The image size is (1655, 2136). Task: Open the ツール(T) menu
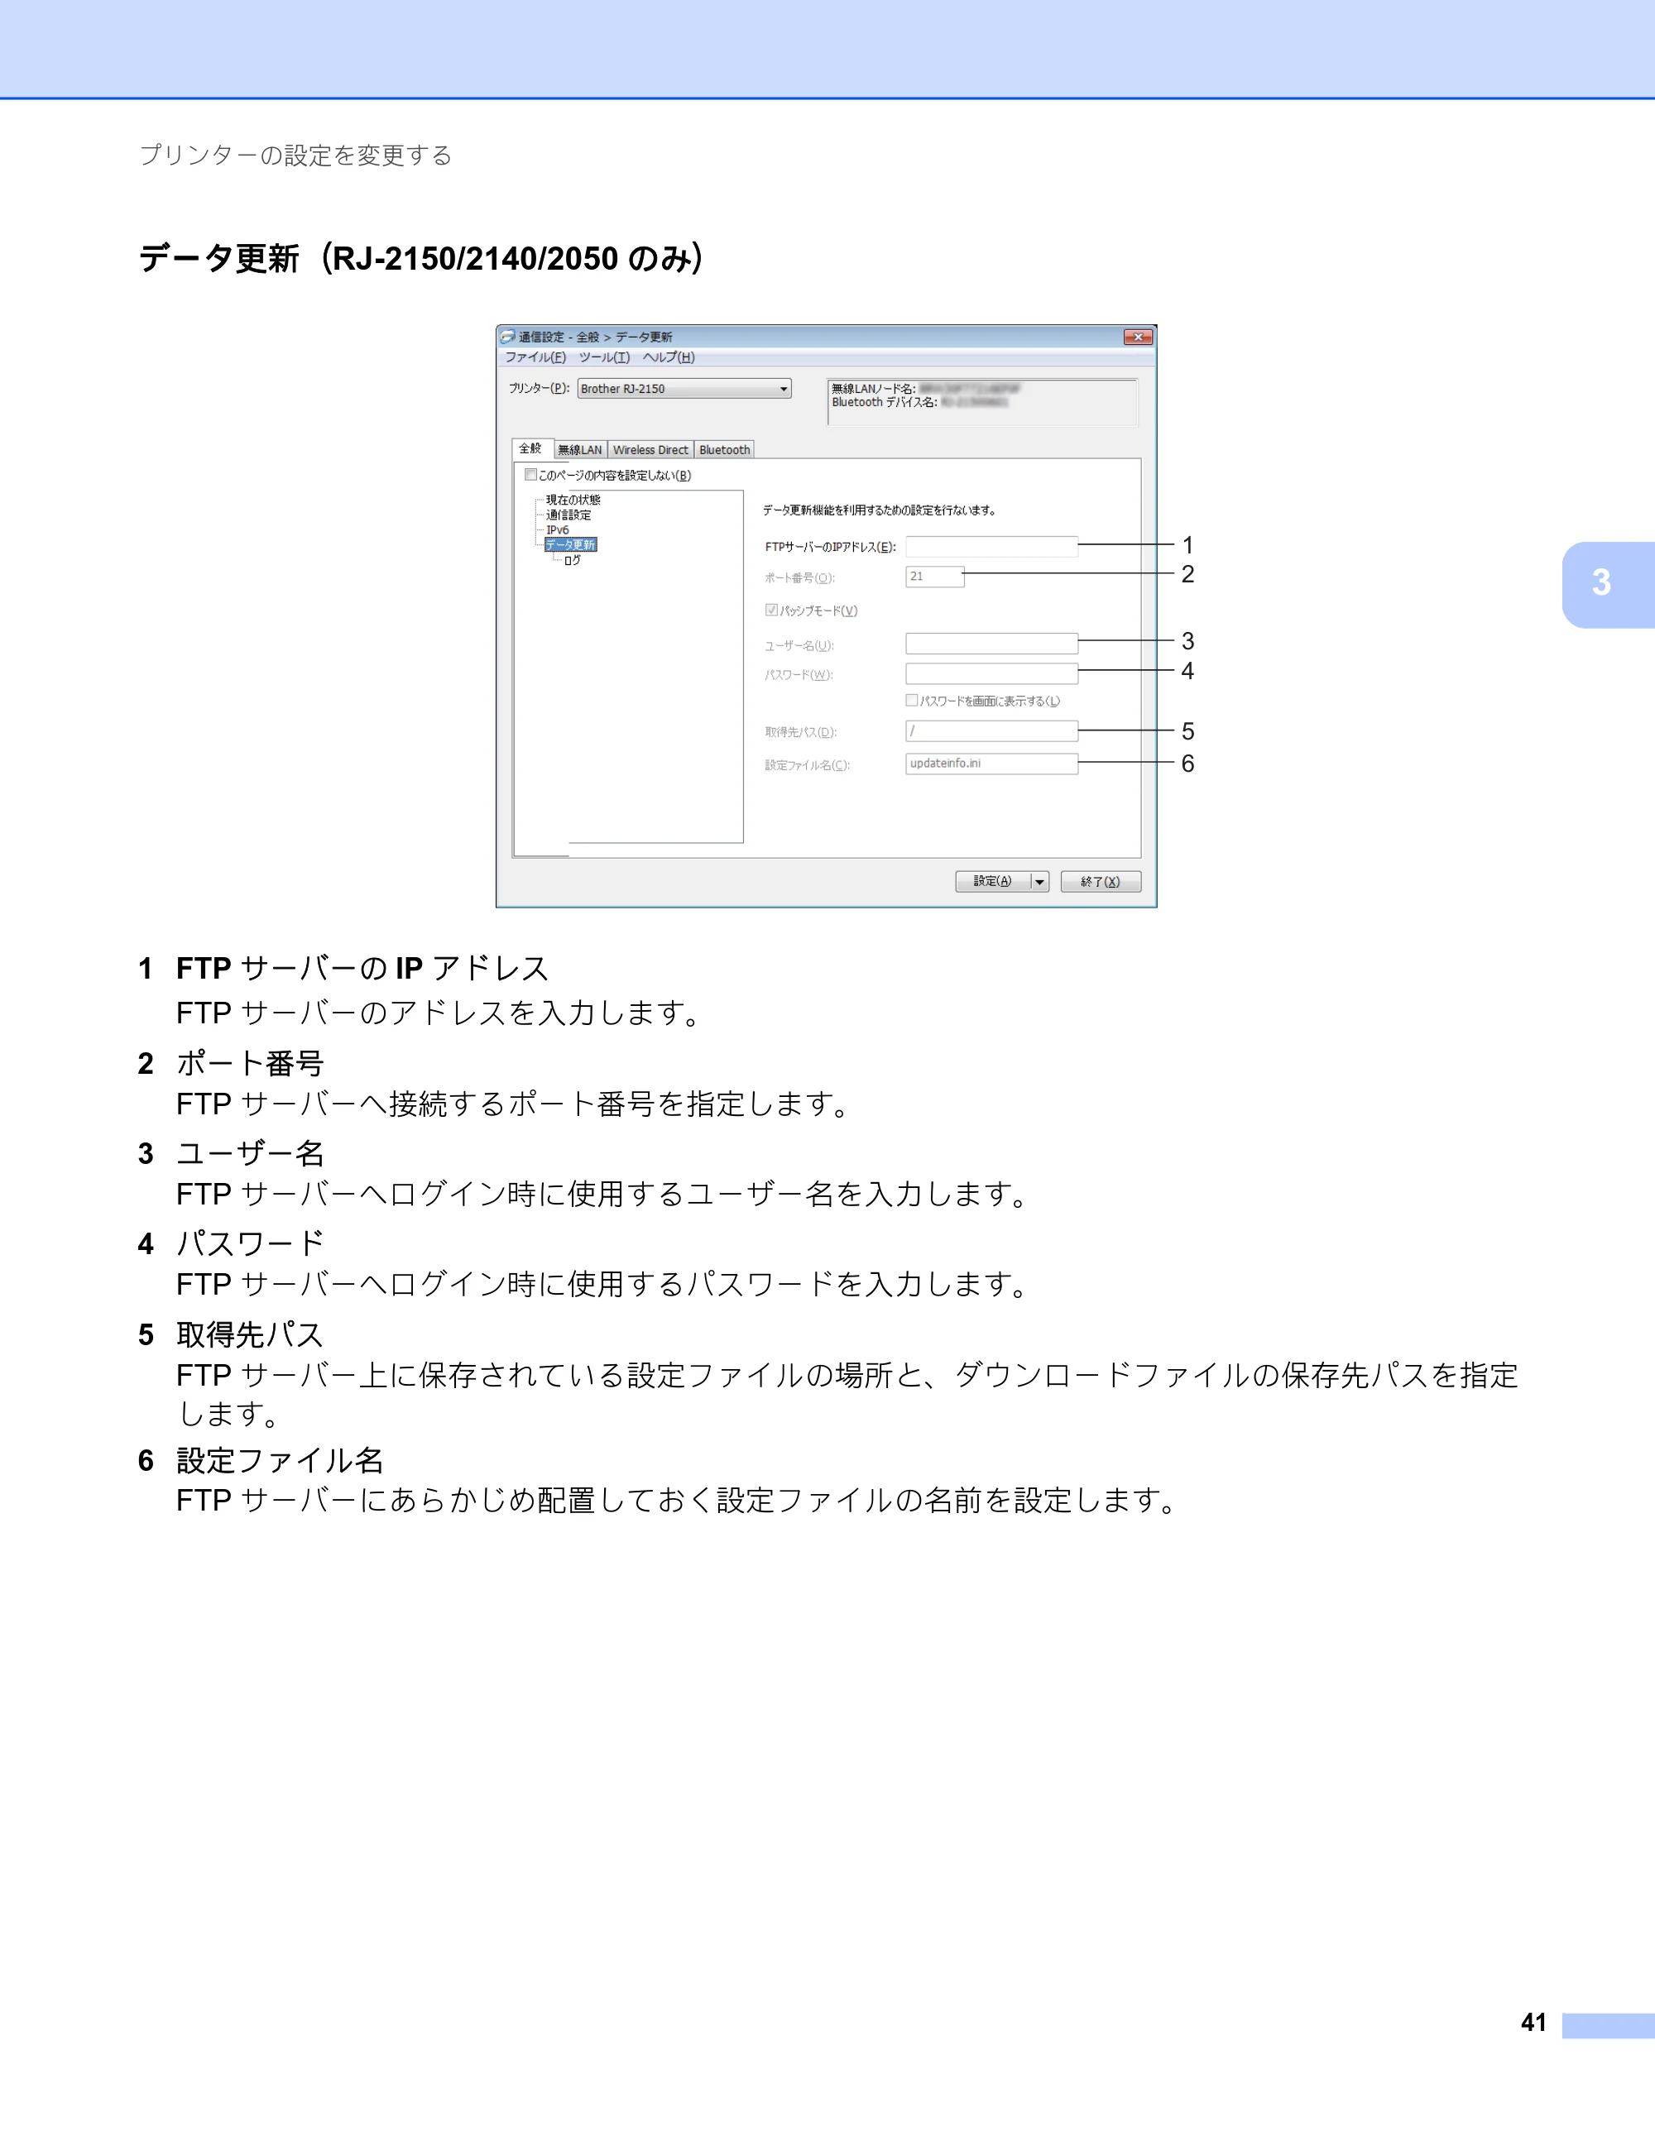603,357
